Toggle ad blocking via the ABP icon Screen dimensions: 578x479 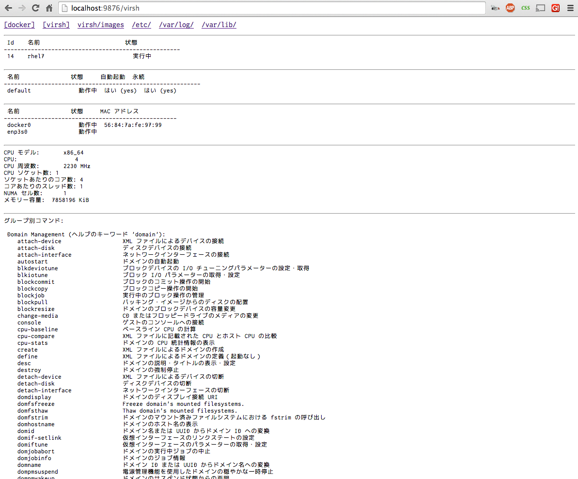coord(510,8)
